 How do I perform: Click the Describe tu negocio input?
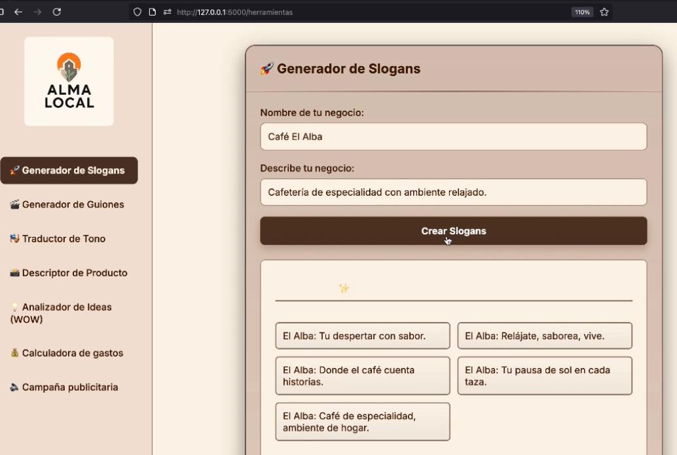[x=453, y=192]
